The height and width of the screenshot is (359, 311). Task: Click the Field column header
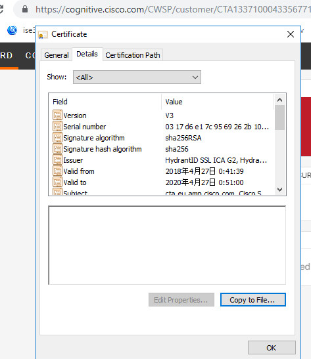pos(105,102)
